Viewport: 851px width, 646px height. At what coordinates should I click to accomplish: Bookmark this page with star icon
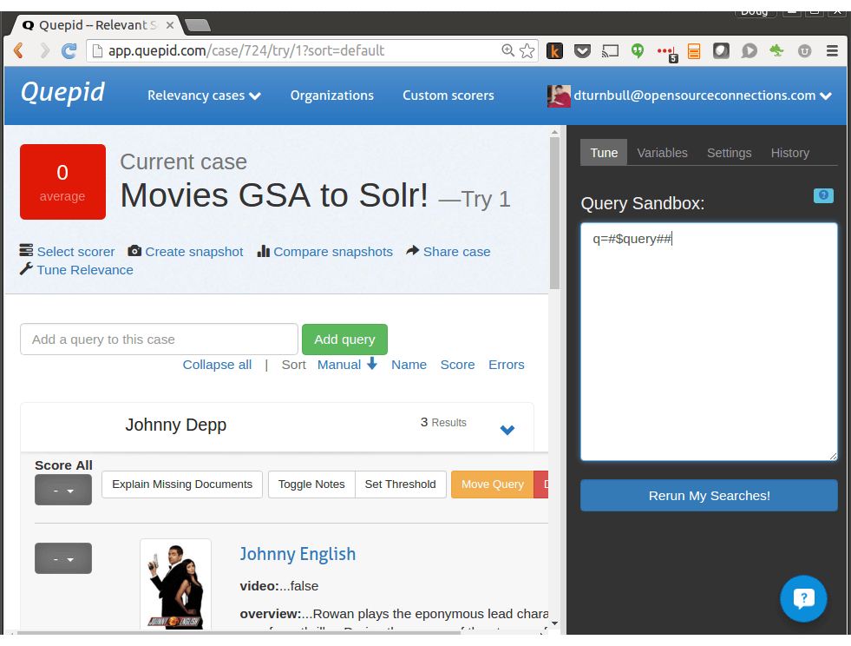527,50
